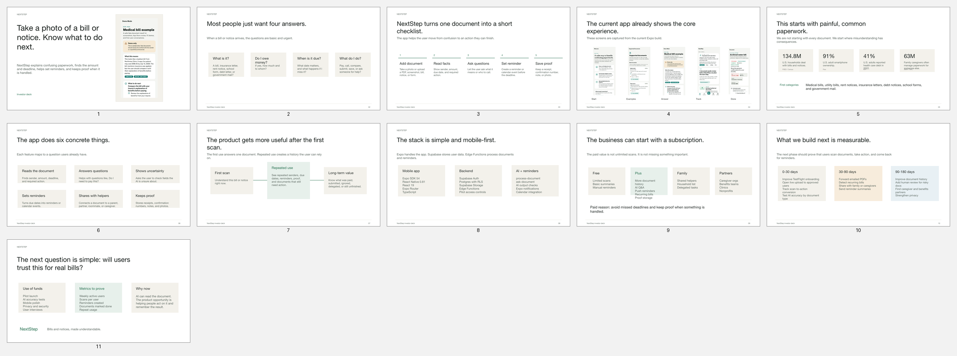Click the 'What do I do?' card
Viewport: 957px width, 356px height.
coord(353,65)
